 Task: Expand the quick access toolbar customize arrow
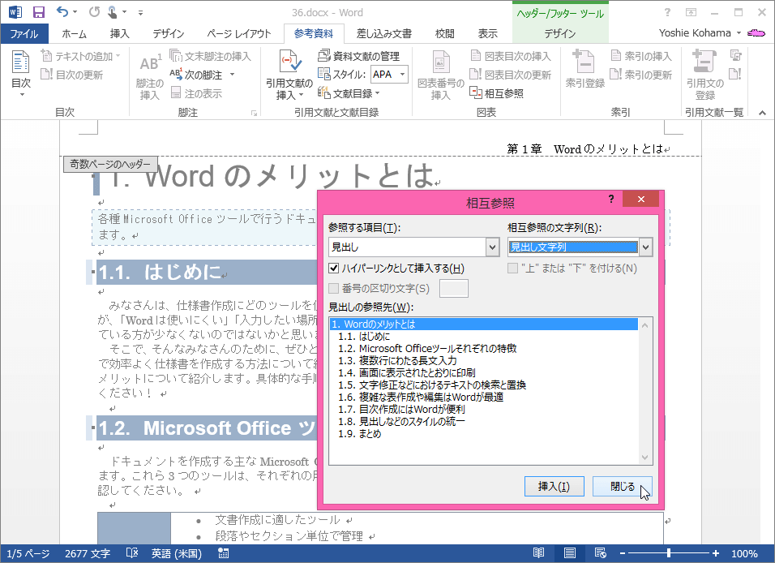pyautogui.click(x=140, y=12)
